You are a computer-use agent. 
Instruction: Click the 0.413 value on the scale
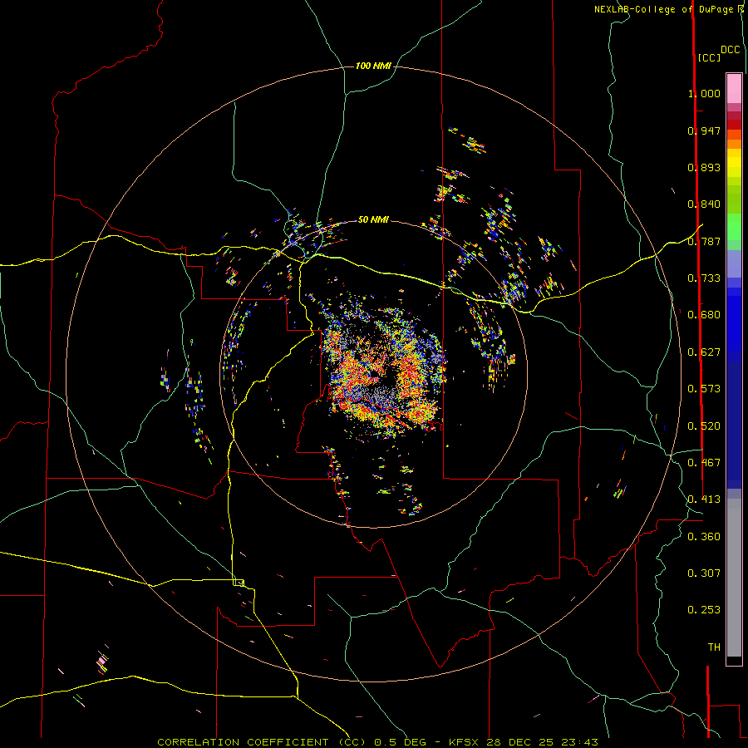click(704, 499)
